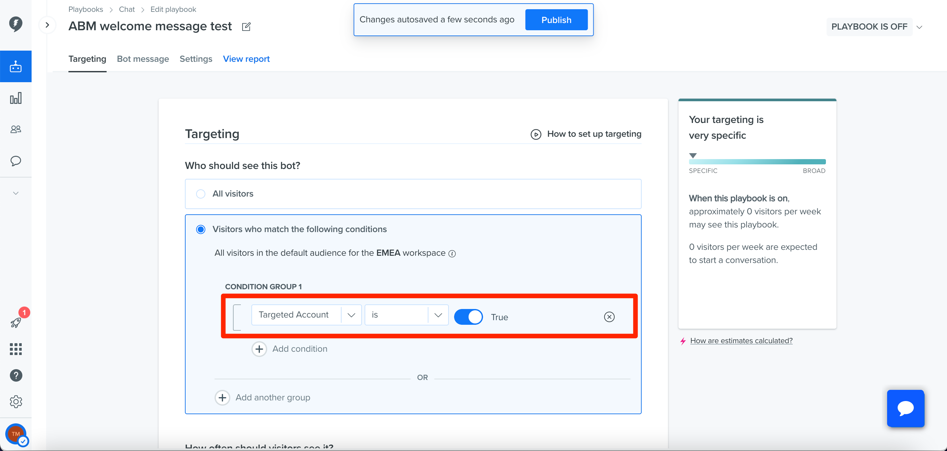Viewport: 947px width, 451px height.
Task: Toggle the Targeted Account condition to False
Action: pos(468,316)
